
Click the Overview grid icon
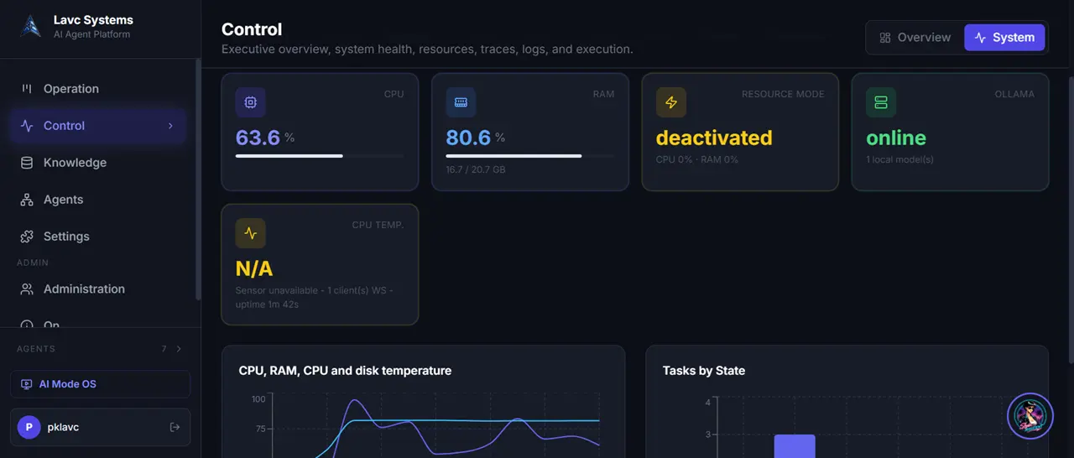coord(884,38)
